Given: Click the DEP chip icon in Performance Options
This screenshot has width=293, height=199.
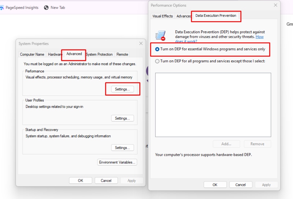Looking at the screenshot, I should pos(160,35).
